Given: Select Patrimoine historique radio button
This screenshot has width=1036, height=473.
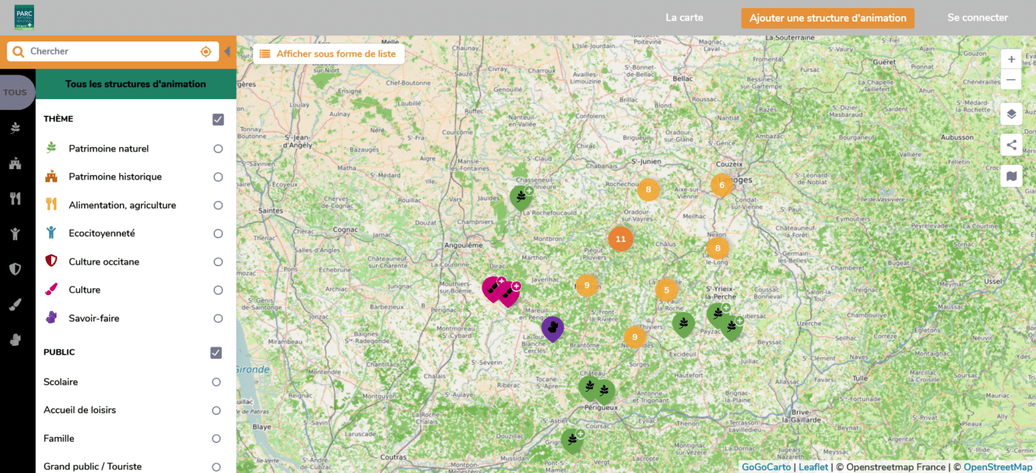Looking at the screenshot, I should pyautogui.click(x=218, y=177).
